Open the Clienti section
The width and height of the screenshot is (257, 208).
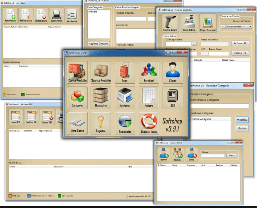[173, 72]
